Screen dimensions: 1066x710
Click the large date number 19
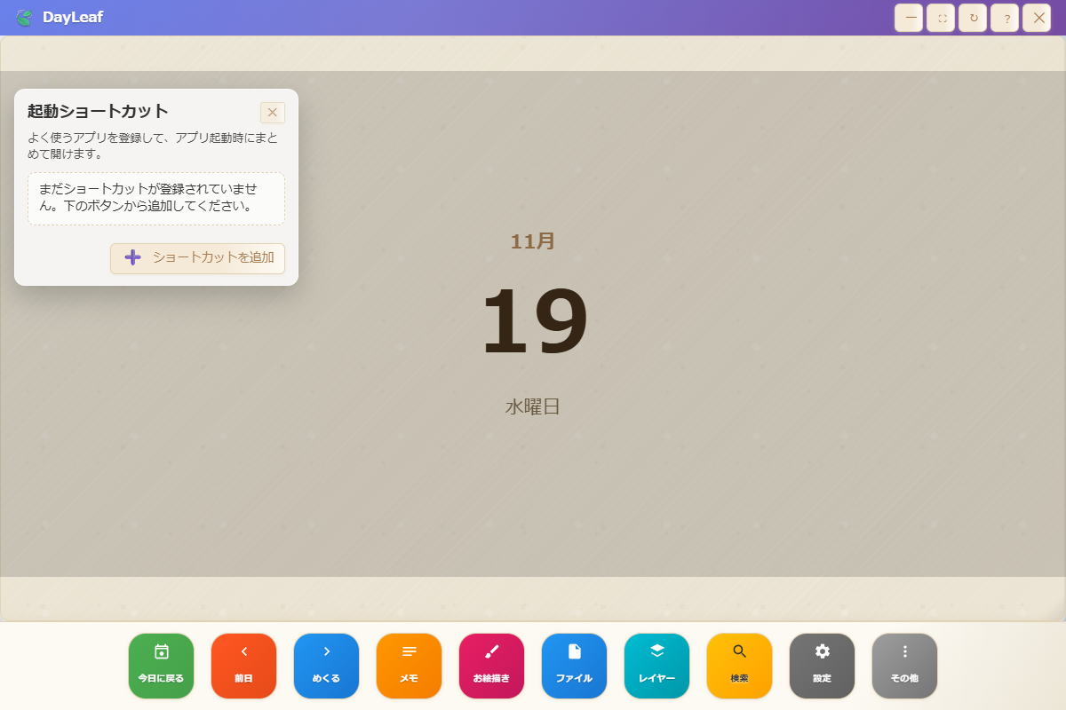(x=533, y=322)
